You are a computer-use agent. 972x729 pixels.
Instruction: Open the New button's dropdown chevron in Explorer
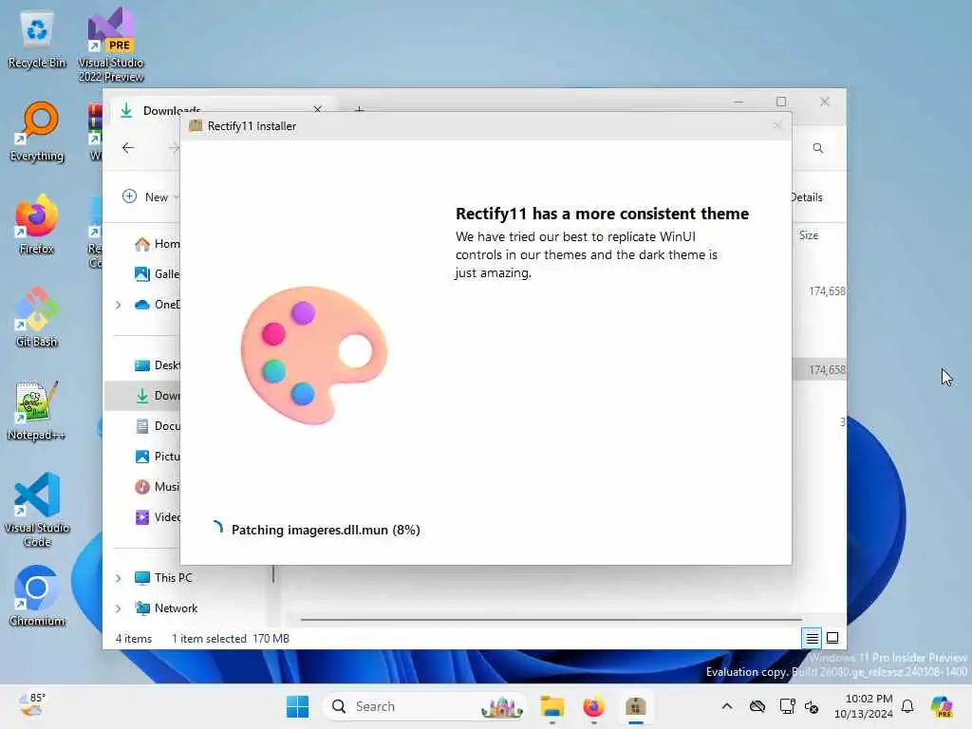177,197
